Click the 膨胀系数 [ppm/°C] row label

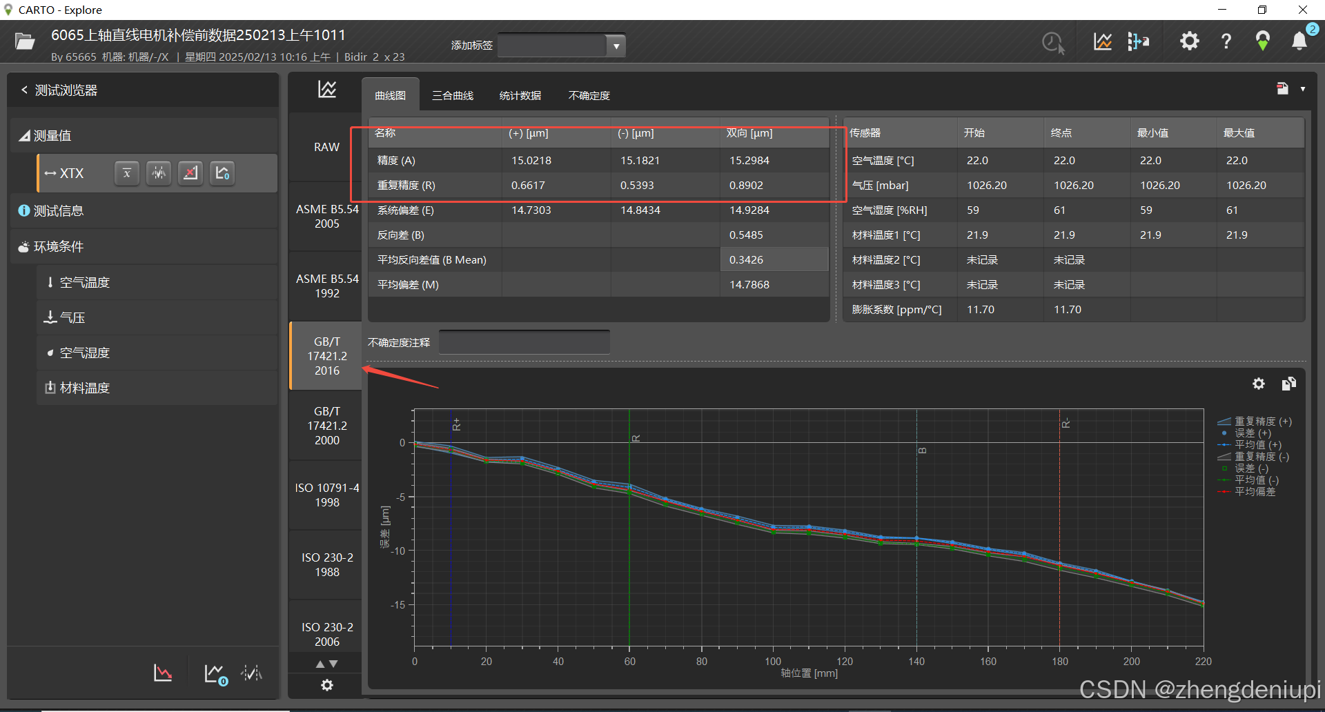click(896, 310)
